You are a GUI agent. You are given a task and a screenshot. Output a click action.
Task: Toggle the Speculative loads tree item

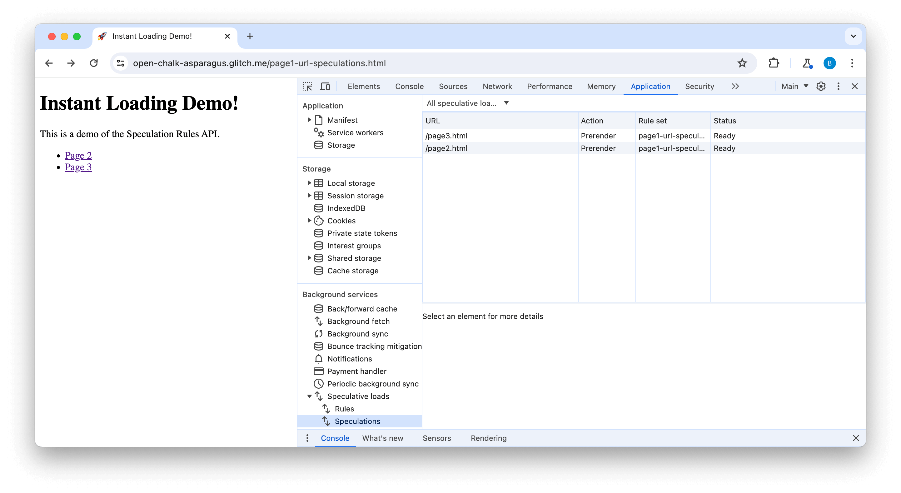[x=310, y=396]
